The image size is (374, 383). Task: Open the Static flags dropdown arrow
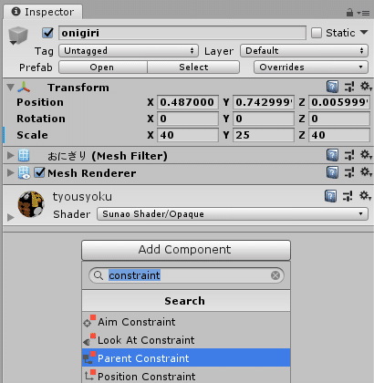tap(364, 32)
